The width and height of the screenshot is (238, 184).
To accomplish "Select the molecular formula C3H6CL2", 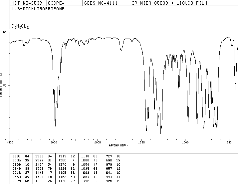I will pyautogui.click(x=20, y=26).
